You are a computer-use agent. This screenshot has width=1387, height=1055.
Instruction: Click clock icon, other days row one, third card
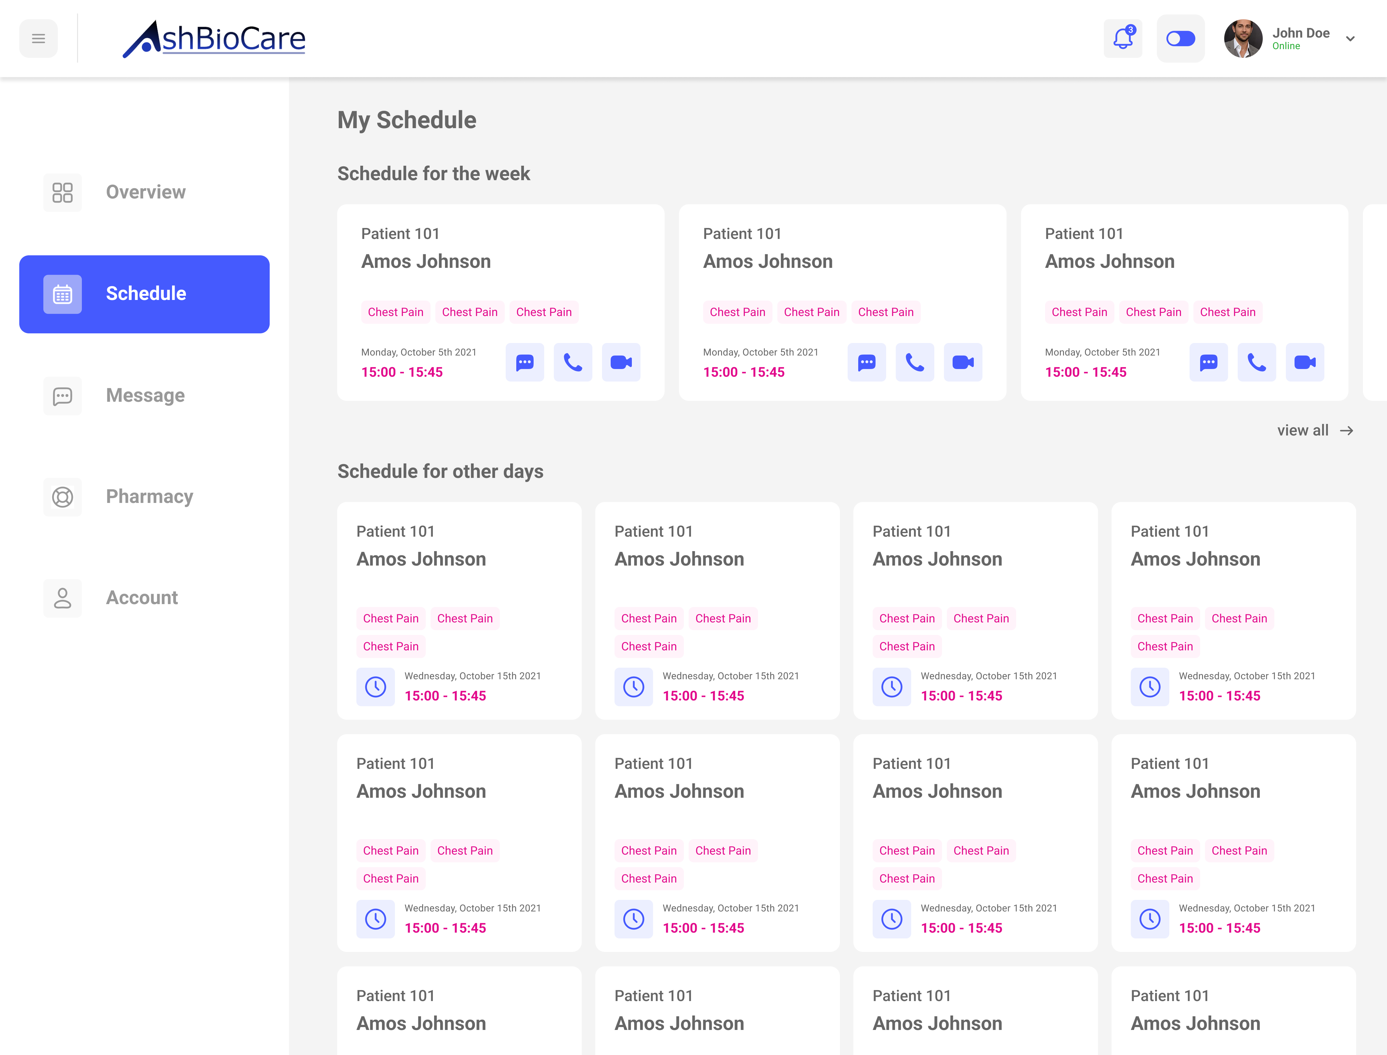pos(892,687)
